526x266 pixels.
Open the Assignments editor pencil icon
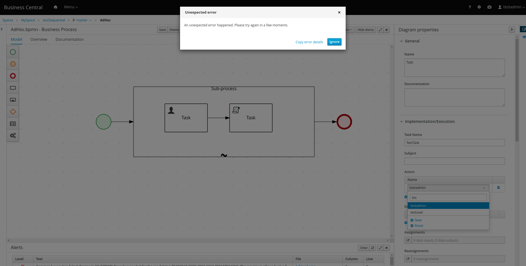pos(408,240)
